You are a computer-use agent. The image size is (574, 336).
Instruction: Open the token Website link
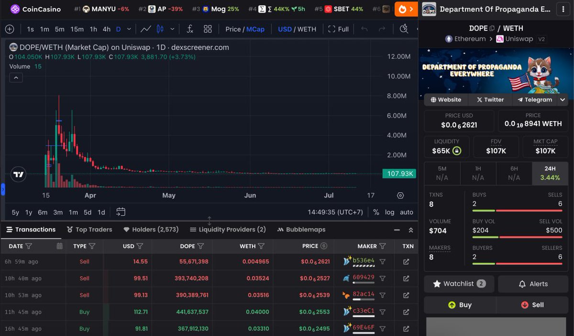coord(446,100)
